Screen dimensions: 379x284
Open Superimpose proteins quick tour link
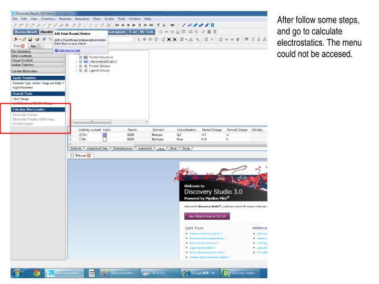203,248
